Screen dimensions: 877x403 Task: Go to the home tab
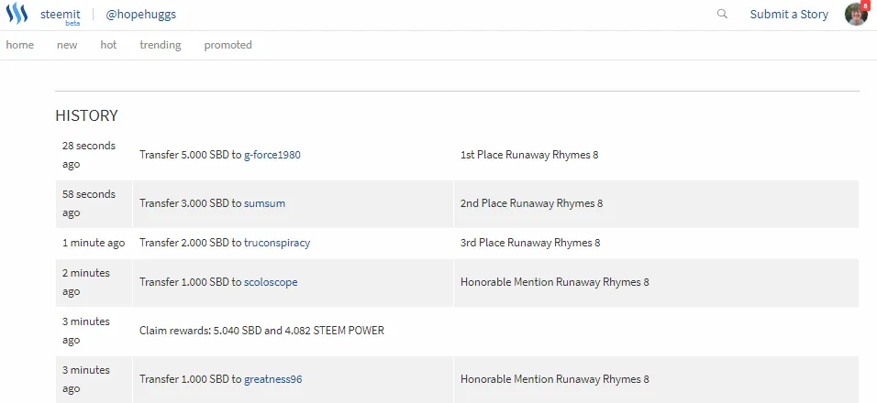19,45
